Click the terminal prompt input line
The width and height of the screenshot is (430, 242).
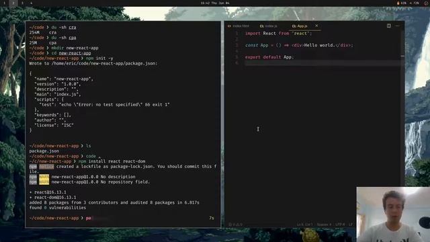coord(122,218)
